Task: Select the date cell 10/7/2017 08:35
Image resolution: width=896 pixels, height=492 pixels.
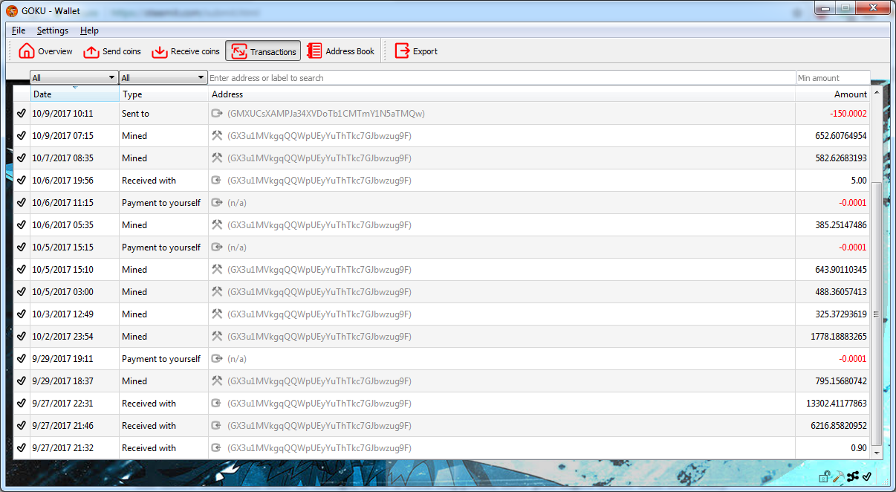Action: coord(74,158)
